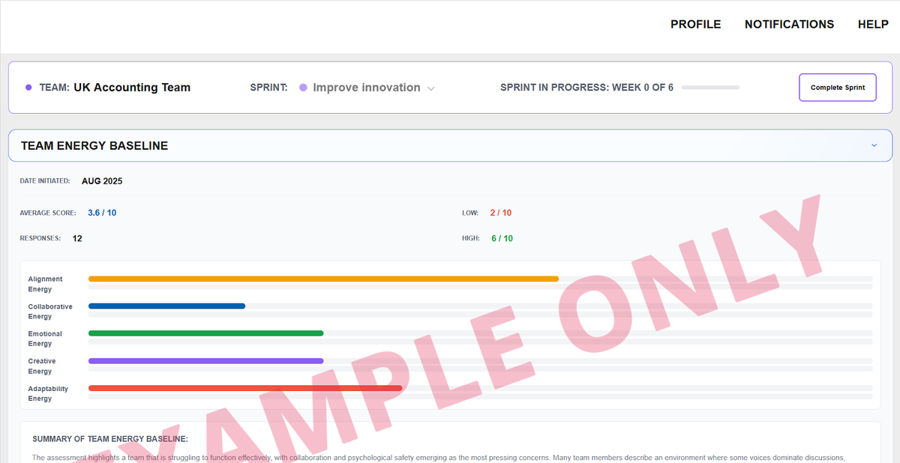900x463 pixels.
Task: Click the Complete Sprint button
Action: [x=838, y=88]
